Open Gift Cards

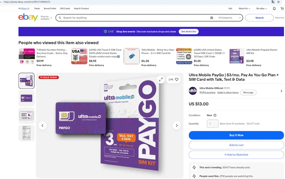pyautogui.click(x=65, y=9)
